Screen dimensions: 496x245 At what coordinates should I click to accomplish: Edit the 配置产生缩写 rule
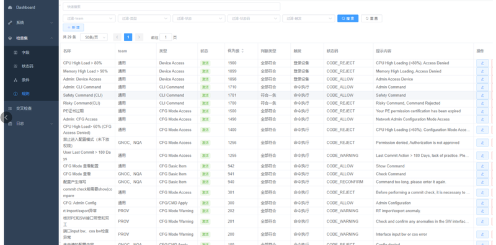(x=482, y=182)
